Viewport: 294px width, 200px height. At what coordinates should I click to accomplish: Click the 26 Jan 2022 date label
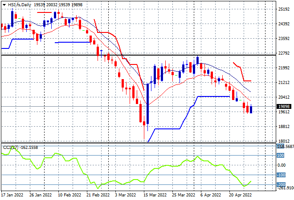[41, 195]
